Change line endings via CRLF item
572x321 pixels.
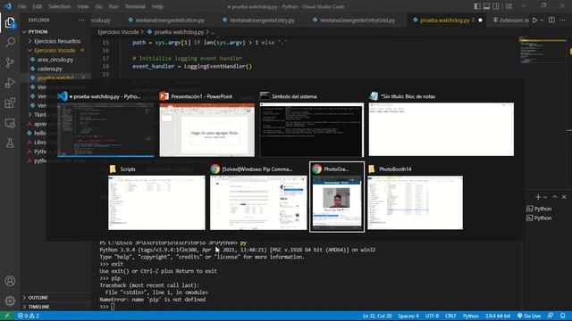coord(450,316)
